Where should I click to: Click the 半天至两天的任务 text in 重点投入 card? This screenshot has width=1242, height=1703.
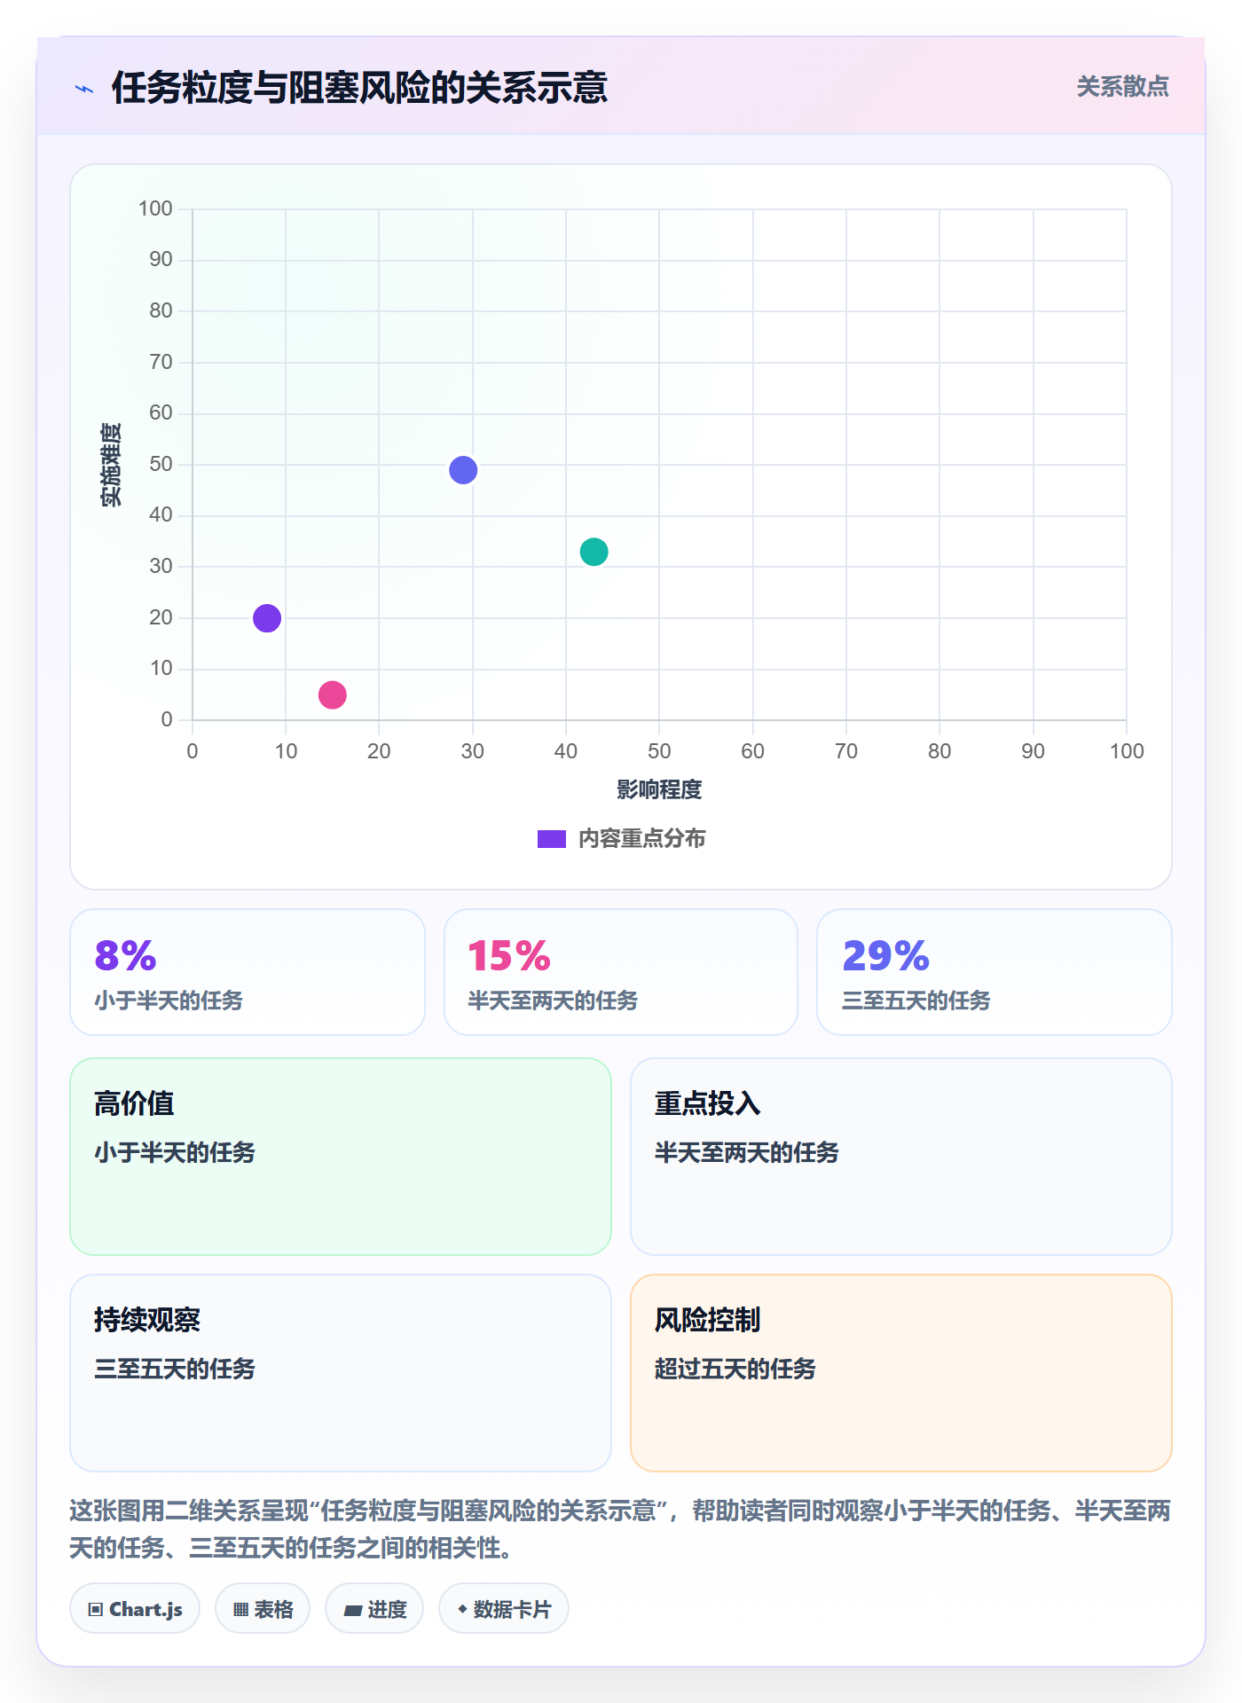(x=747, y=1152)
